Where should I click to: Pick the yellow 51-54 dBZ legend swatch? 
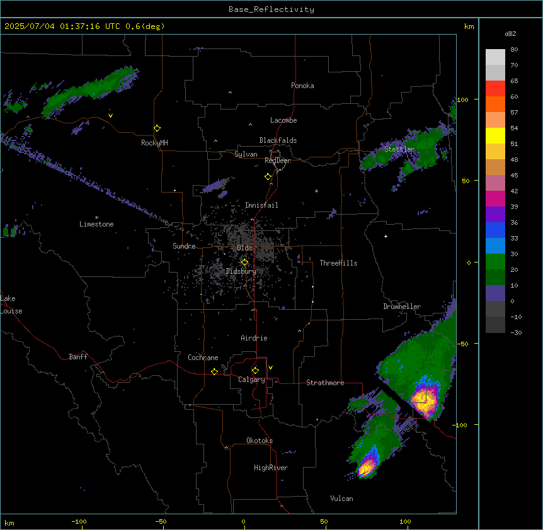pyautogui.click(x=495, y=135)
